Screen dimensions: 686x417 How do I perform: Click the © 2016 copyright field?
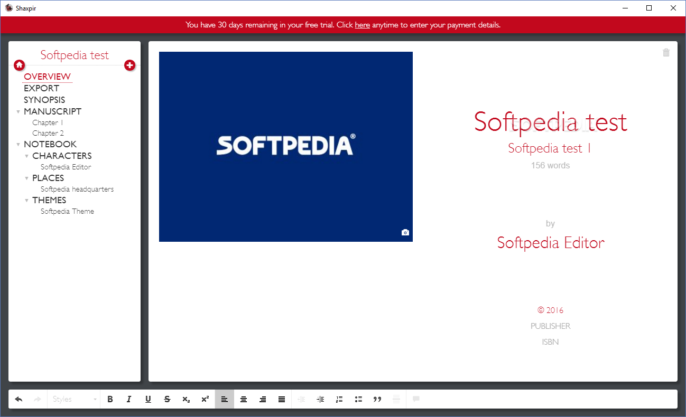550,310
